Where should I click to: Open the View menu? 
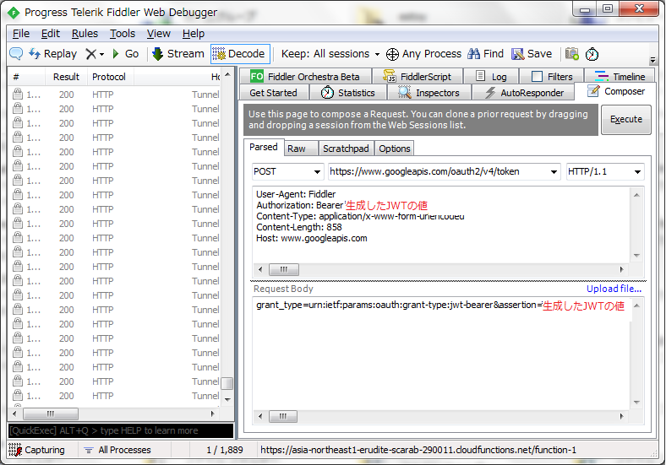158,34
